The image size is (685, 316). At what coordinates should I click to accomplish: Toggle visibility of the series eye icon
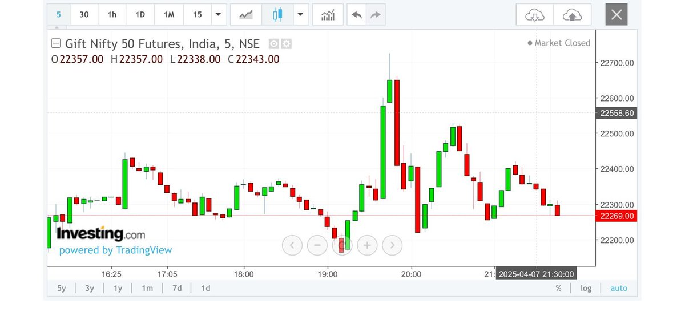pos(273,44)
